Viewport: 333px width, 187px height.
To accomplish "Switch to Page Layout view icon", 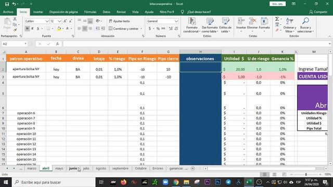I will click(274, 175).
